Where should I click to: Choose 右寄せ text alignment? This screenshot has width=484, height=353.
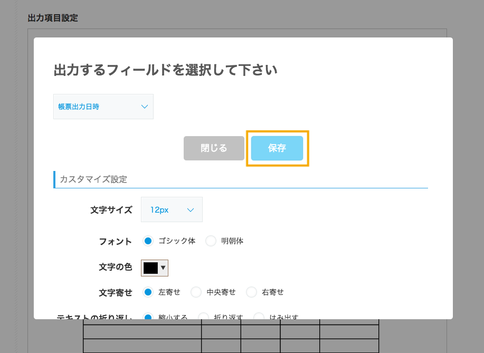pos(252,292)
